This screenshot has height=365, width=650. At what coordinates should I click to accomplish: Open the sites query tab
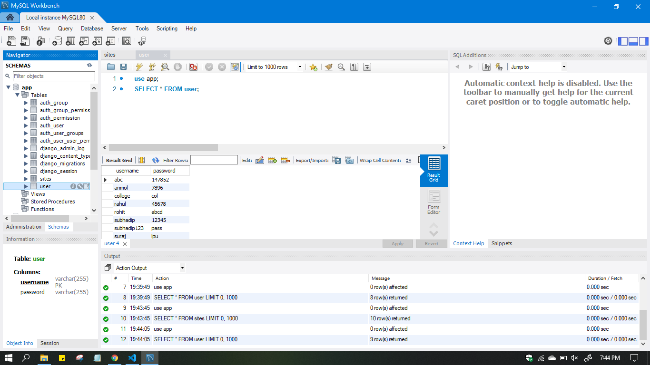[110, 55]
